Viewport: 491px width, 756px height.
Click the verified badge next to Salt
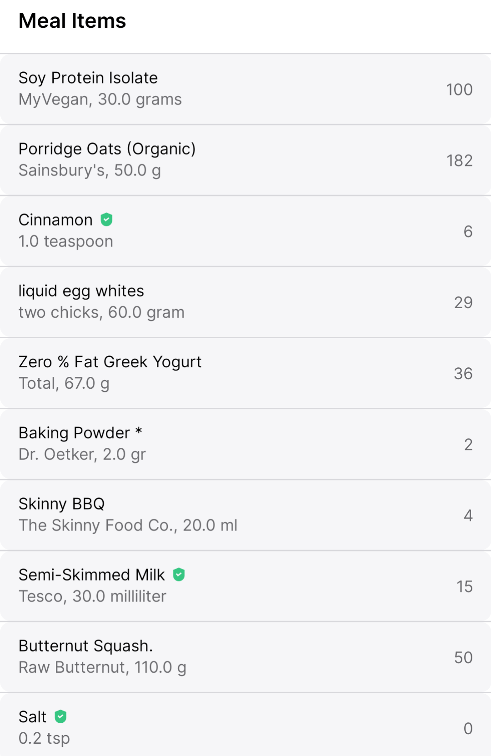click(x=60, y=716)
